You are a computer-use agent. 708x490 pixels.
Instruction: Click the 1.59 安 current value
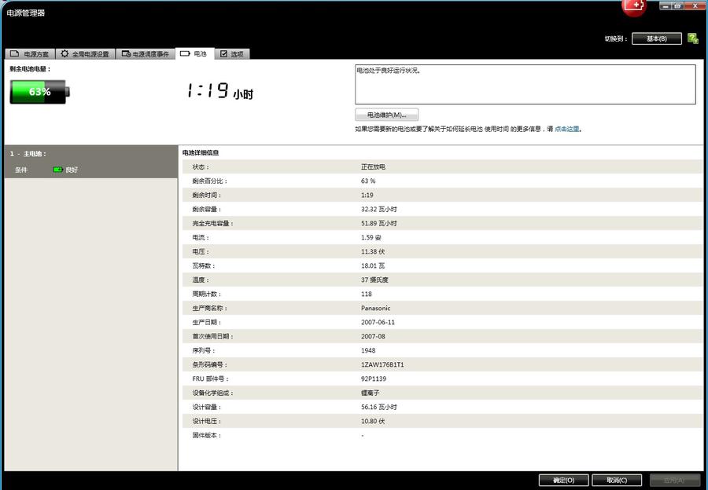pyautogui.click(x=371, y=238)
